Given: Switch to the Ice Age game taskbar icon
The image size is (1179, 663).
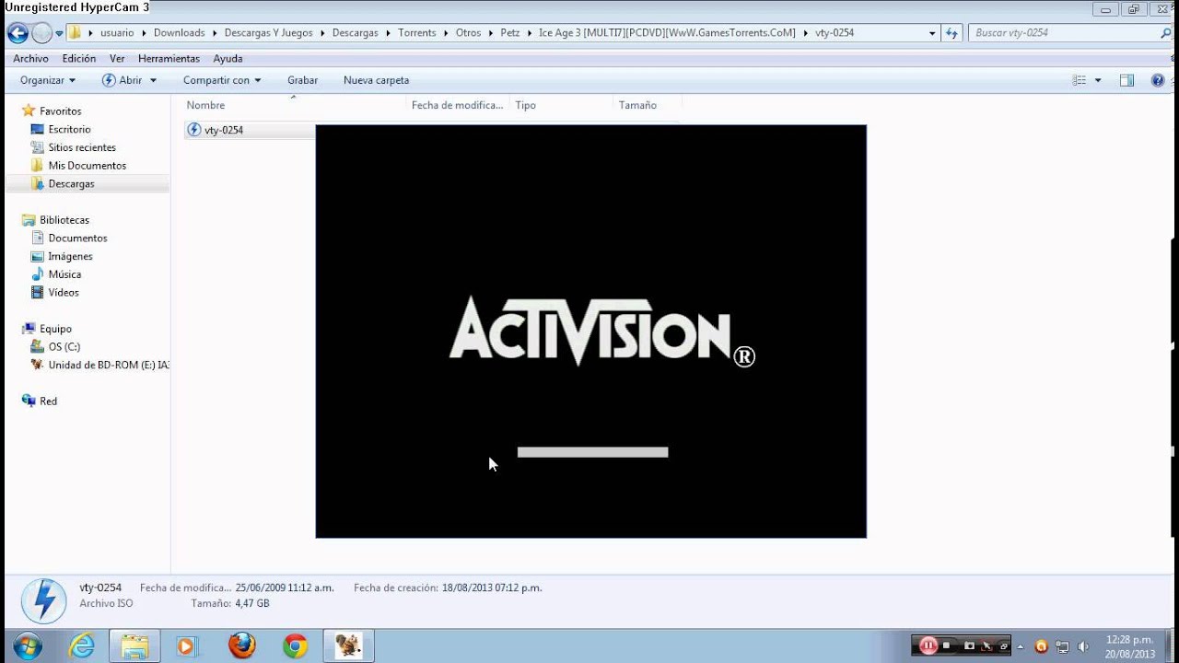Looking at the screenshot, I should pyautogui.click(x=348, y=646).
